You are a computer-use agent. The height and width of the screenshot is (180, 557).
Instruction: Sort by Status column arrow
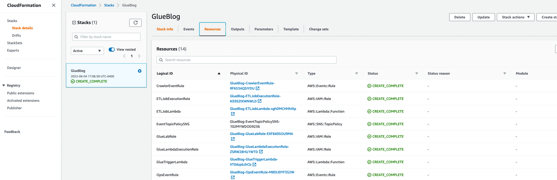click(x=417, y=73)
